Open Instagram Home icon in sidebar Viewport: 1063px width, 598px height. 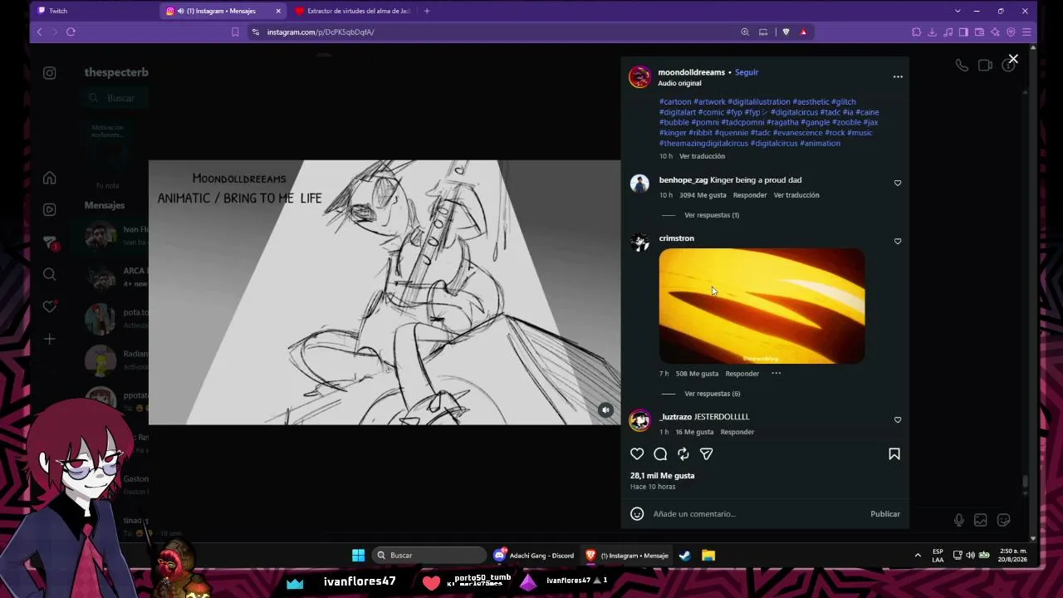(x=50, y=178)
